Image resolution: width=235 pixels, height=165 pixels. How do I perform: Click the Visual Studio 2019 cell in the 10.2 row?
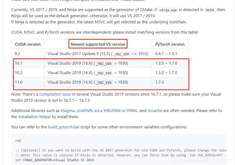point(98,73)
